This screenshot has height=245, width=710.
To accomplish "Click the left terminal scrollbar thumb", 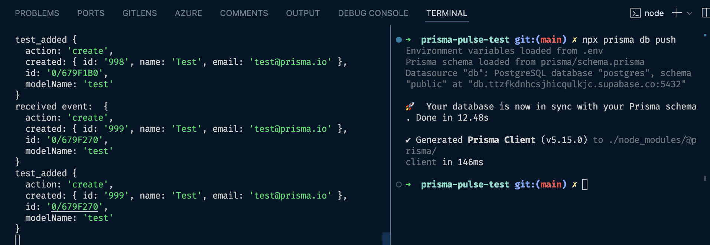I will point(386,239).
